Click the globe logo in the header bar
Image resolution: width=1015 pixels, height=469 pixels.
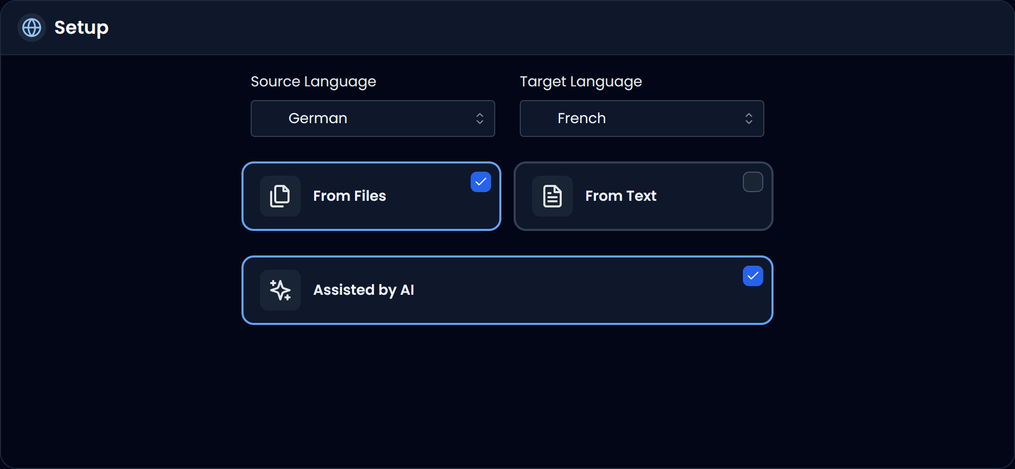[31, 28]
